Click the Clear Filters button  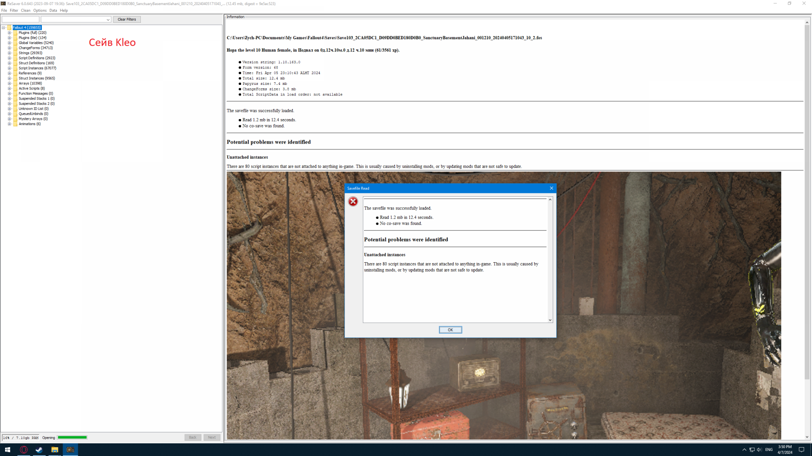click(126, 19)
